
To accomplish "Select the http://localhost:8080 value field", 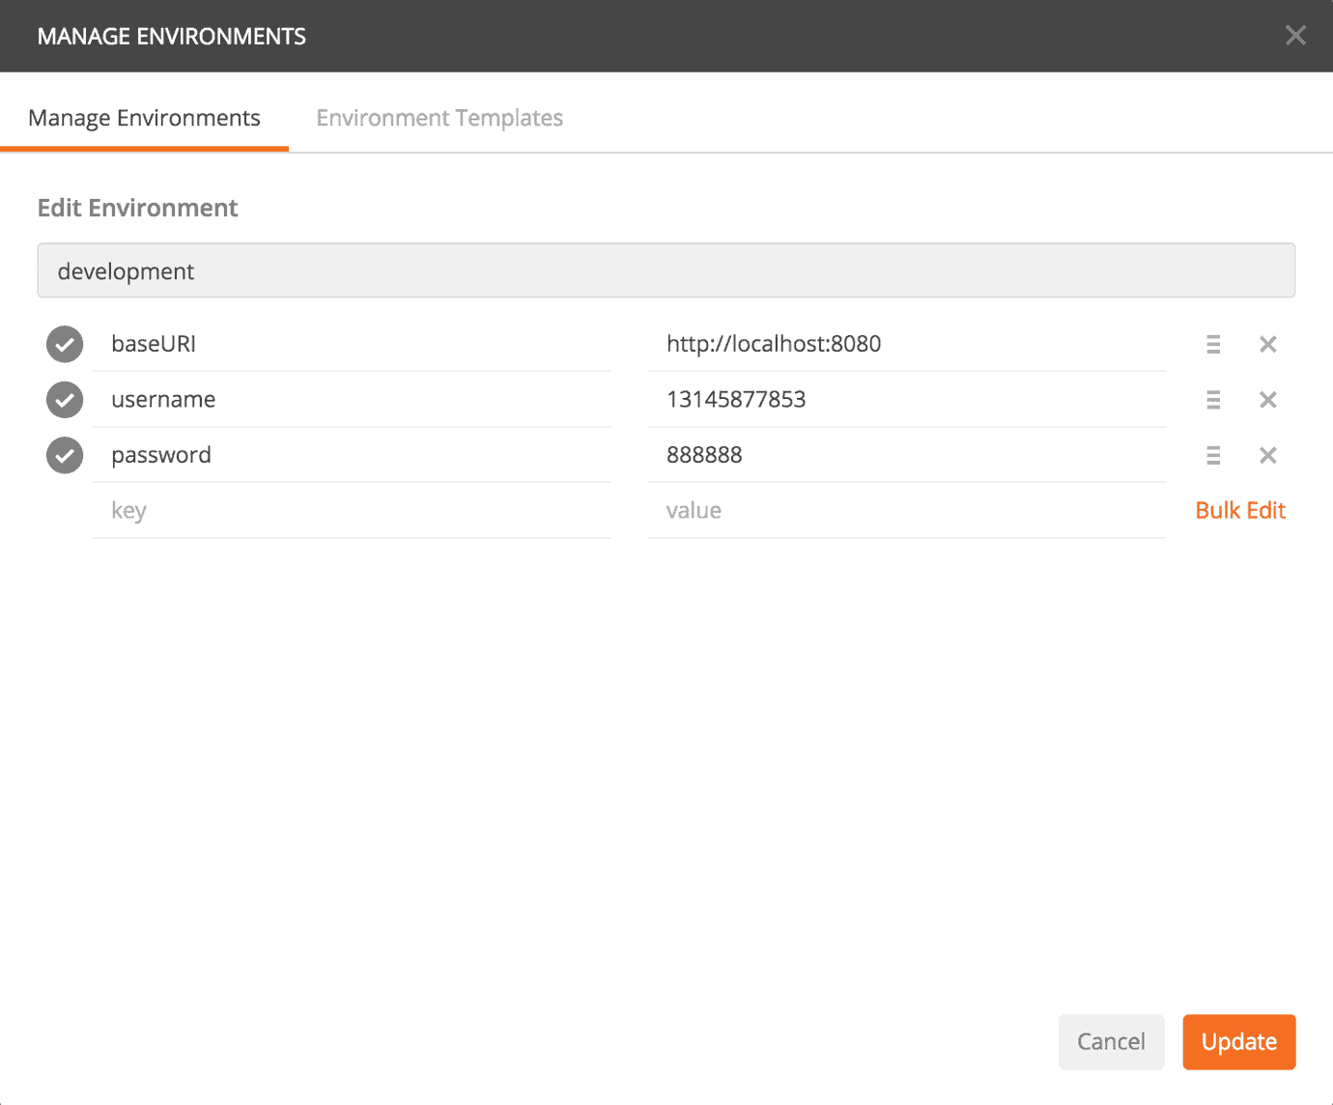I will (906, 344).
